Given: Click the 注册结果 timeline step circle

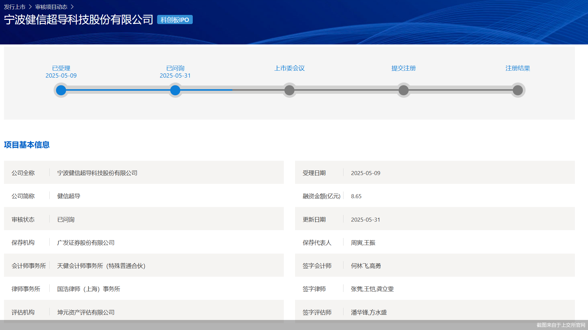Looking at the screenshot, I should click(x=518, y=90).
